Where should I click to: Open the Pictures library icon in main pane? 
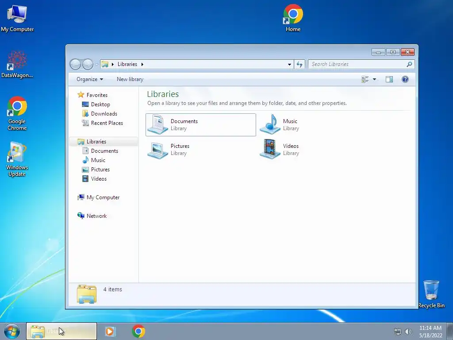[x=157, y=150]
